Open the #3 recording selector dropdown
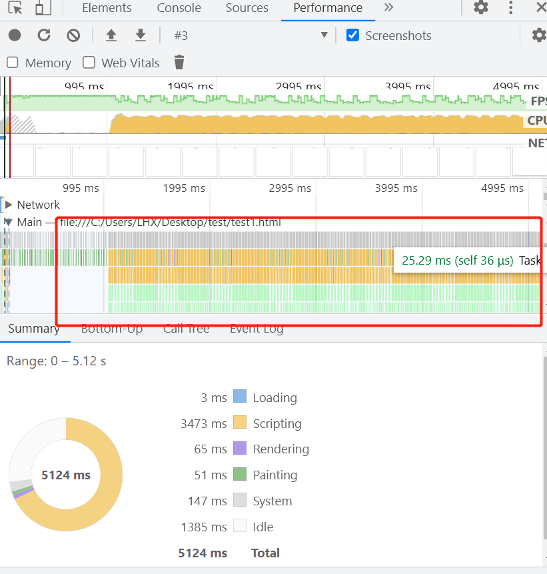 click(x=251, y=35)
